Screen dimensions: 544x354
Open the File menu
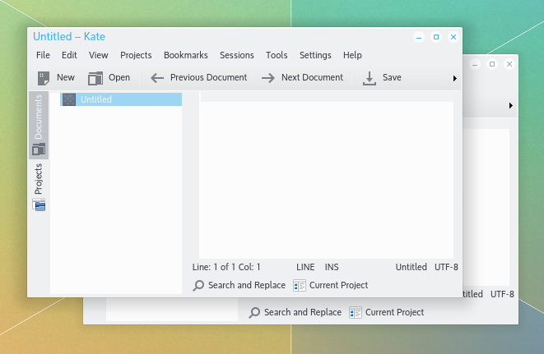point(43,55)
